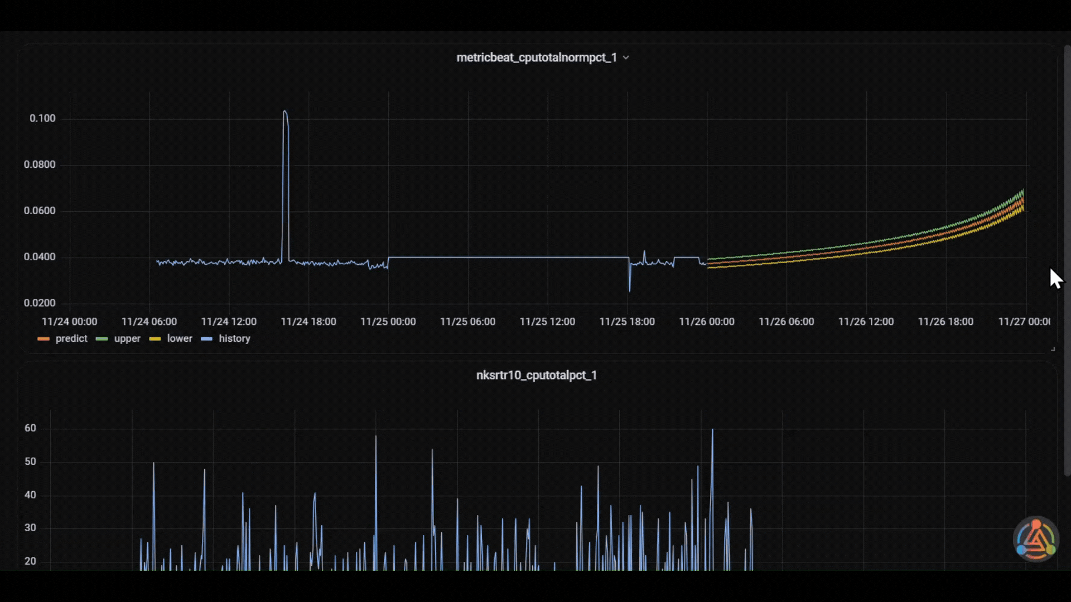1071x602 pixels.
Task: Click the 0.0400 y-axis label
Action: pyautogui.click(x=40, y=257)
